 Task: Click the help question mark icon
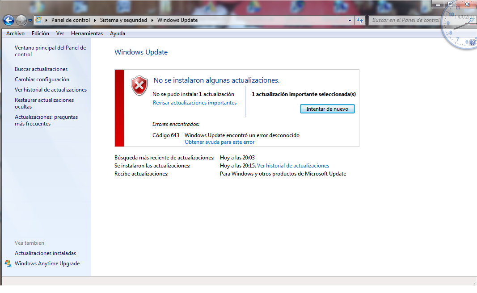[x=473, y=42]
